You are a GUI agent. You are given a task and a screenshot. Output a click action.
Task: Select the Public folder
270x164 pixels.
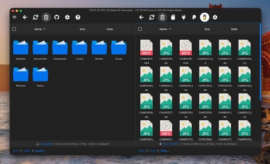pos(40,76)
